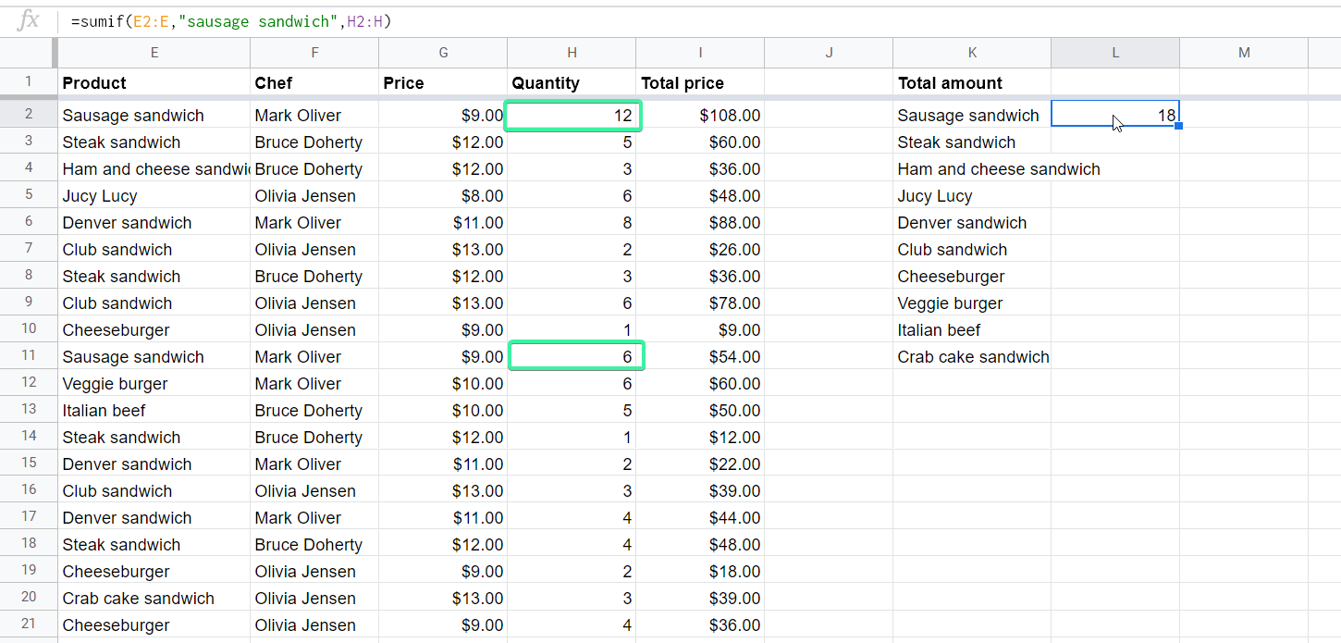
Task: Click the select-all corner box
Action: 29,53
